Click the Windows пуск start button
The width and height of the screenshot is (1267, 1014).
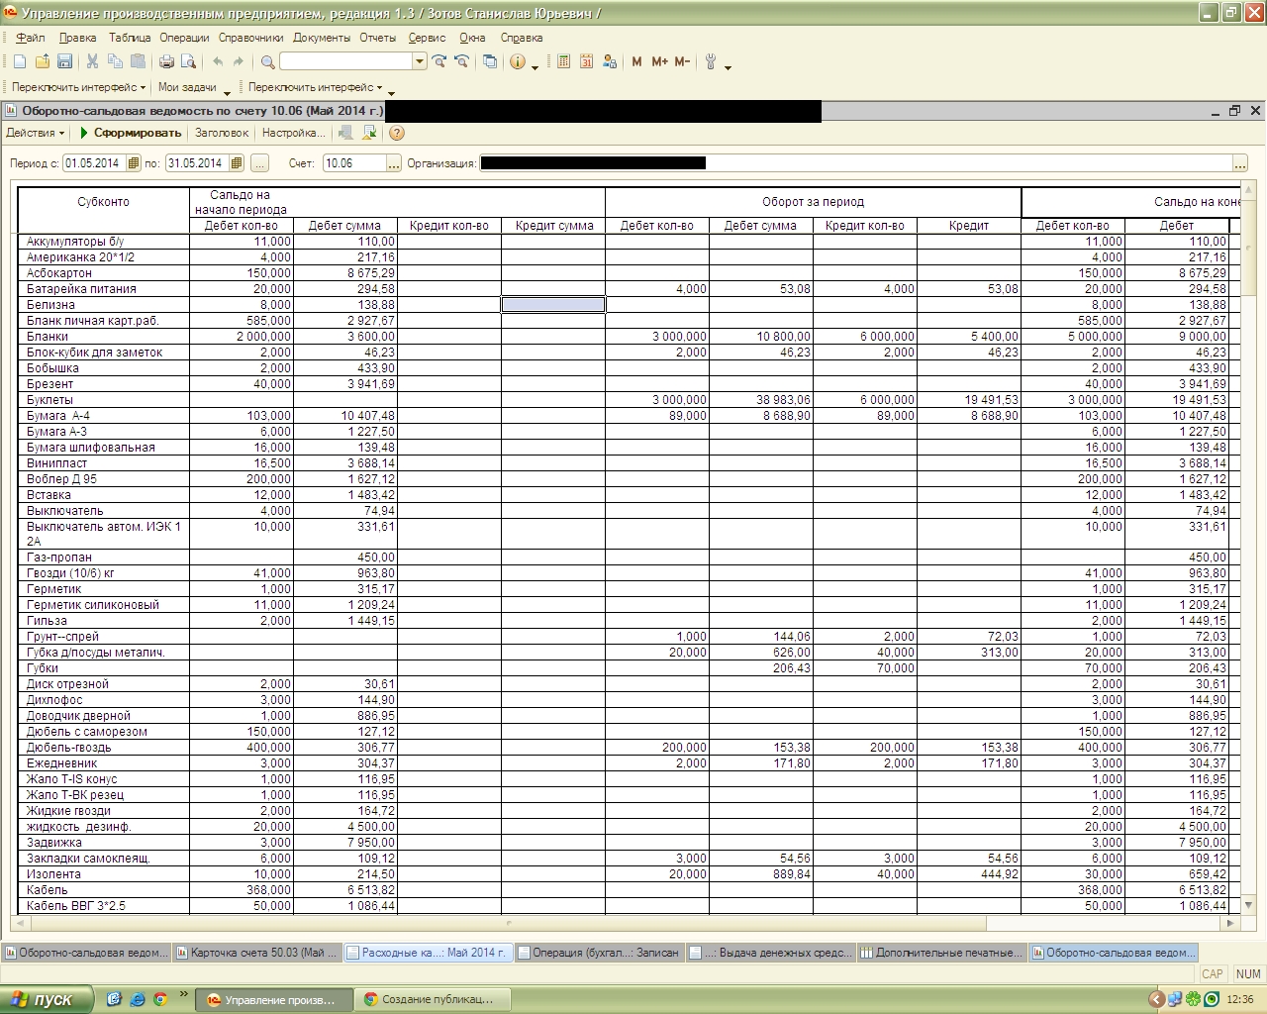click(48, 999)
